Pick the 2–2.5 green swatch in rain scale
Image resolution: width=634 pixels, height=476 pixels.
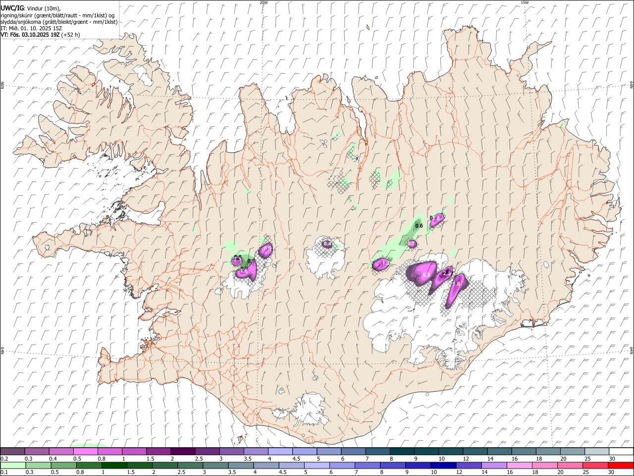[165, 465]
